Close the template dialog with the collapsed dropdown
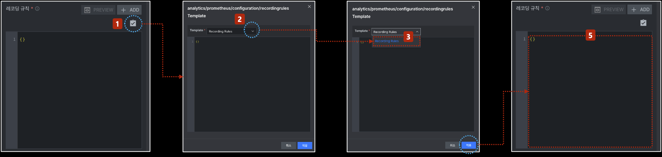The image size is (662, 157). [x=309, y=6]
